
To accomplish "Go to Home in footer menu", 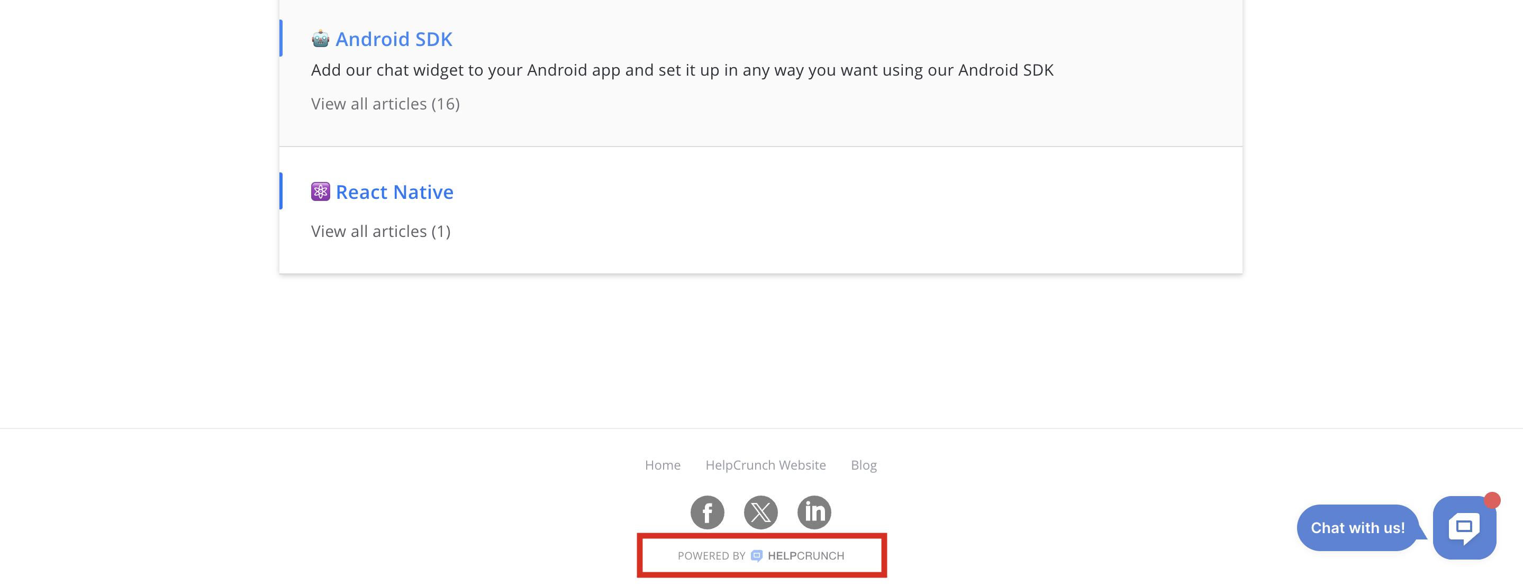I will [662, 465].
